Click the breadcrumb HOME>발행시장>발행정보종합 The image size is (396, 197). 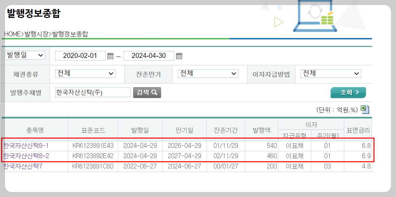click(x=46, y=34)
